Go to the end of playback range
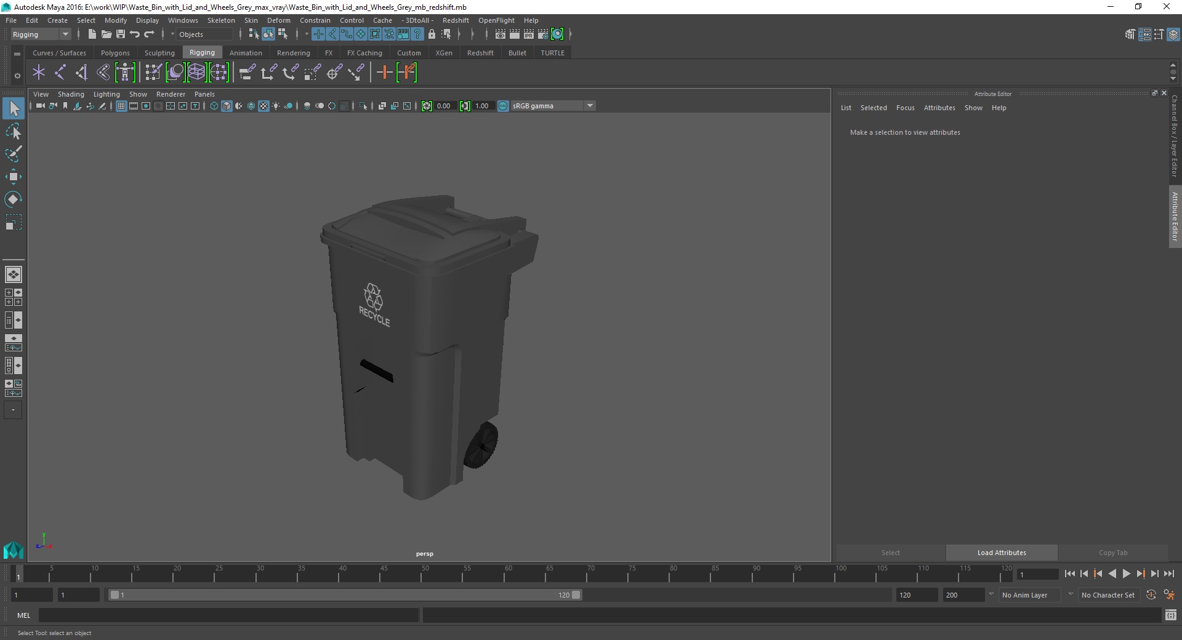Viewport: 1182px width, 640px height. pos(1168,574)
